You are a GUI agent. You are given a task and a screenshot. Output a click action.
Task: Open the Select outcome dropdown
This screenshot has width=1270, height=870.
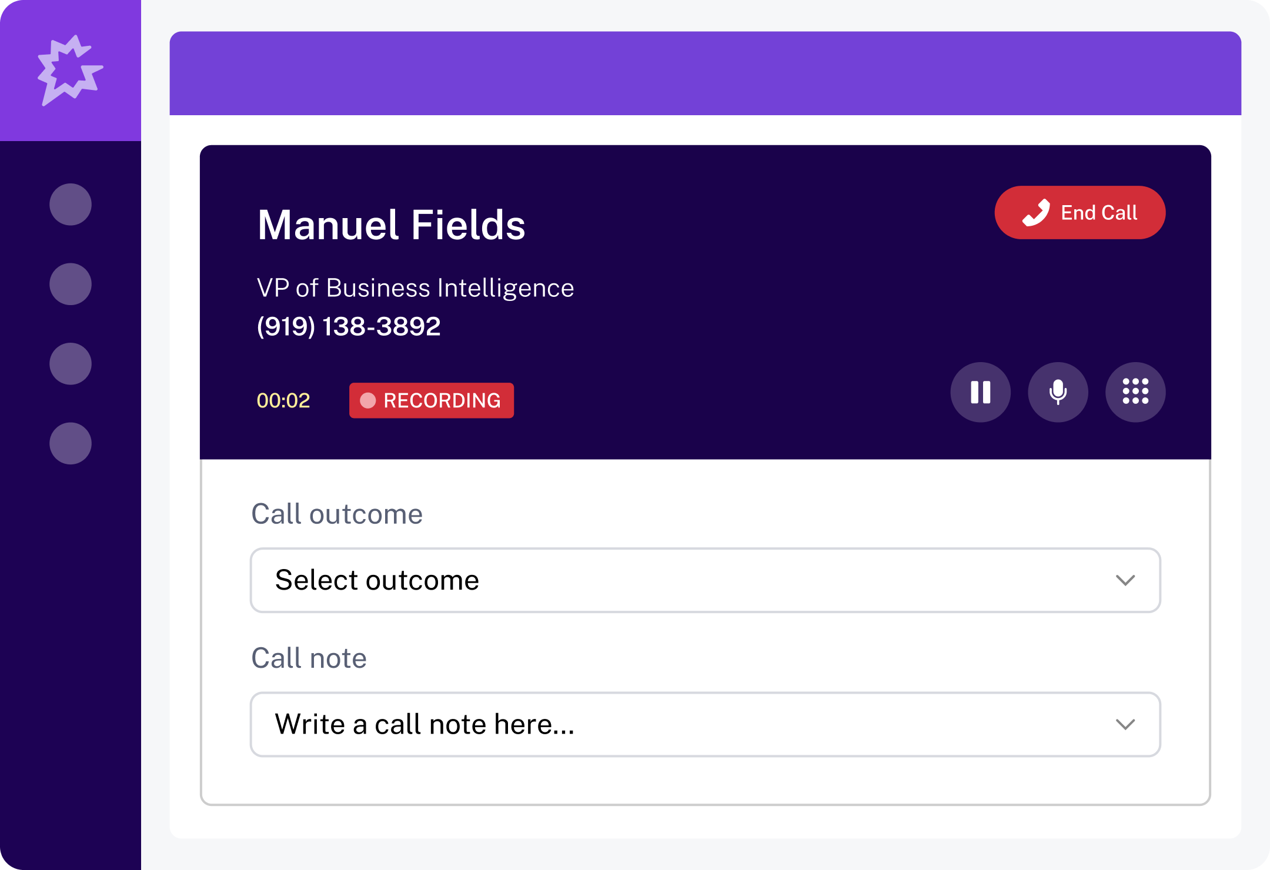pos(706,580)
